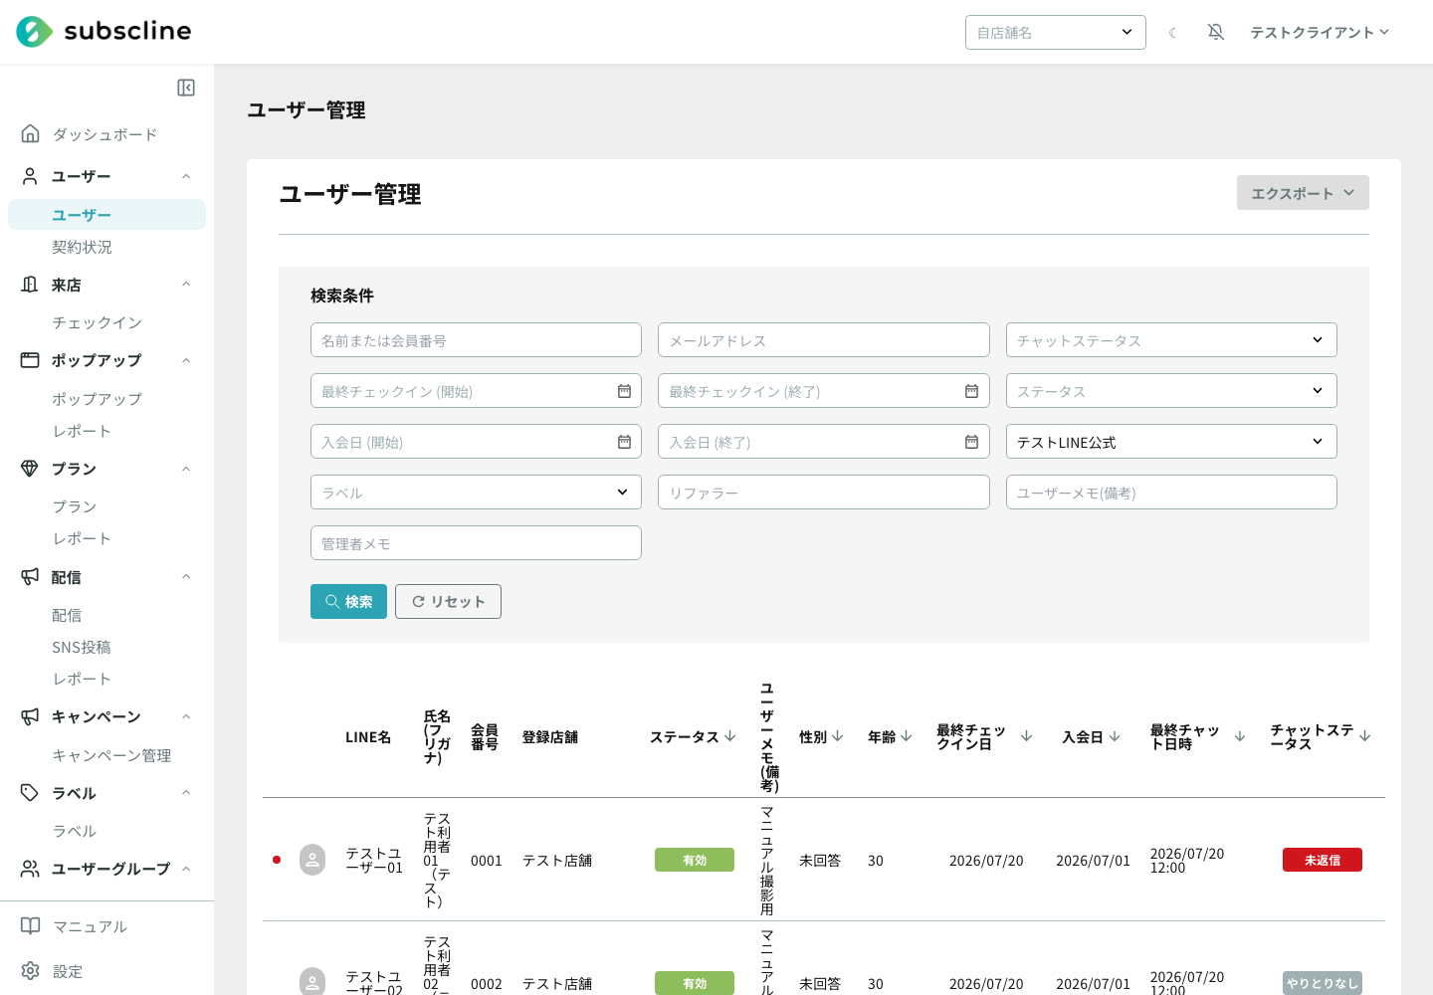Focus the メールアドレス input field
This screenshot has width=1433, height=995.
(x=823, y=340)
